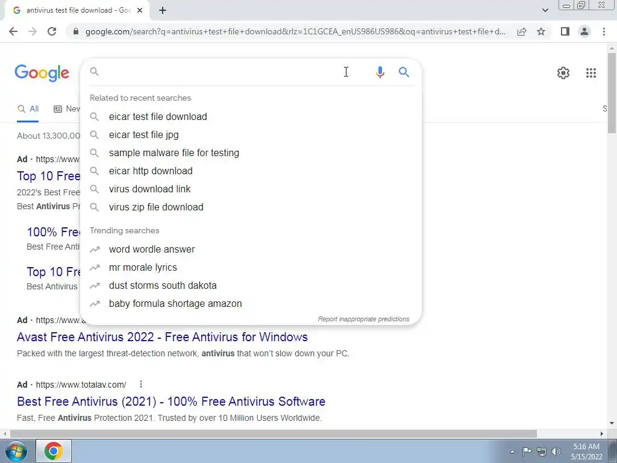
Task: Click the address bar URL
Action: pyautogui.click(x=295, y=31)
